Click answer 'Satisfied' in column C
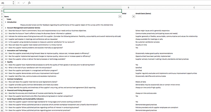This screenshot has width=211, height=112. tap(139, 68)
